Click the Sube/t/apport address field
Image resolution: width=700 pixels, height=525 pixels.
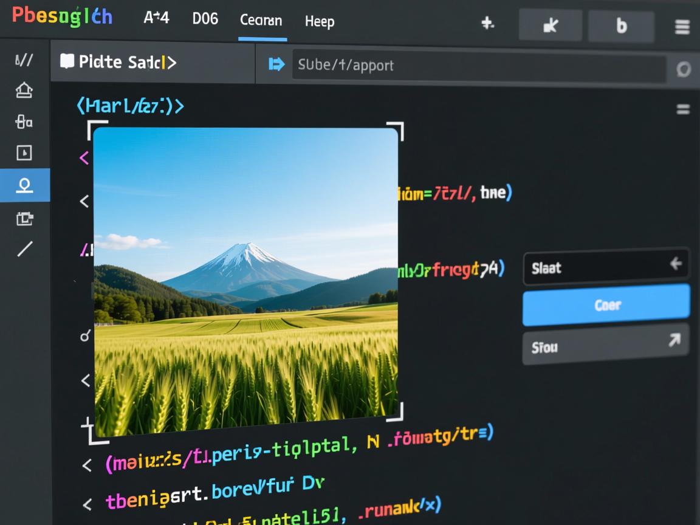(x=478, y=66)
